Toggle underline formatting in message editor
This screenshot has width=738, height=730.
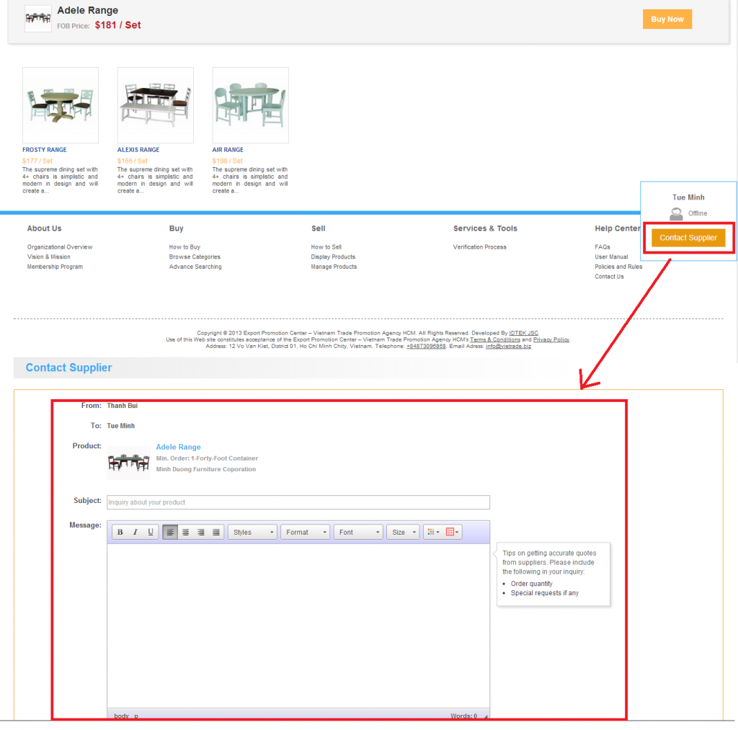(x=150, y=533)
